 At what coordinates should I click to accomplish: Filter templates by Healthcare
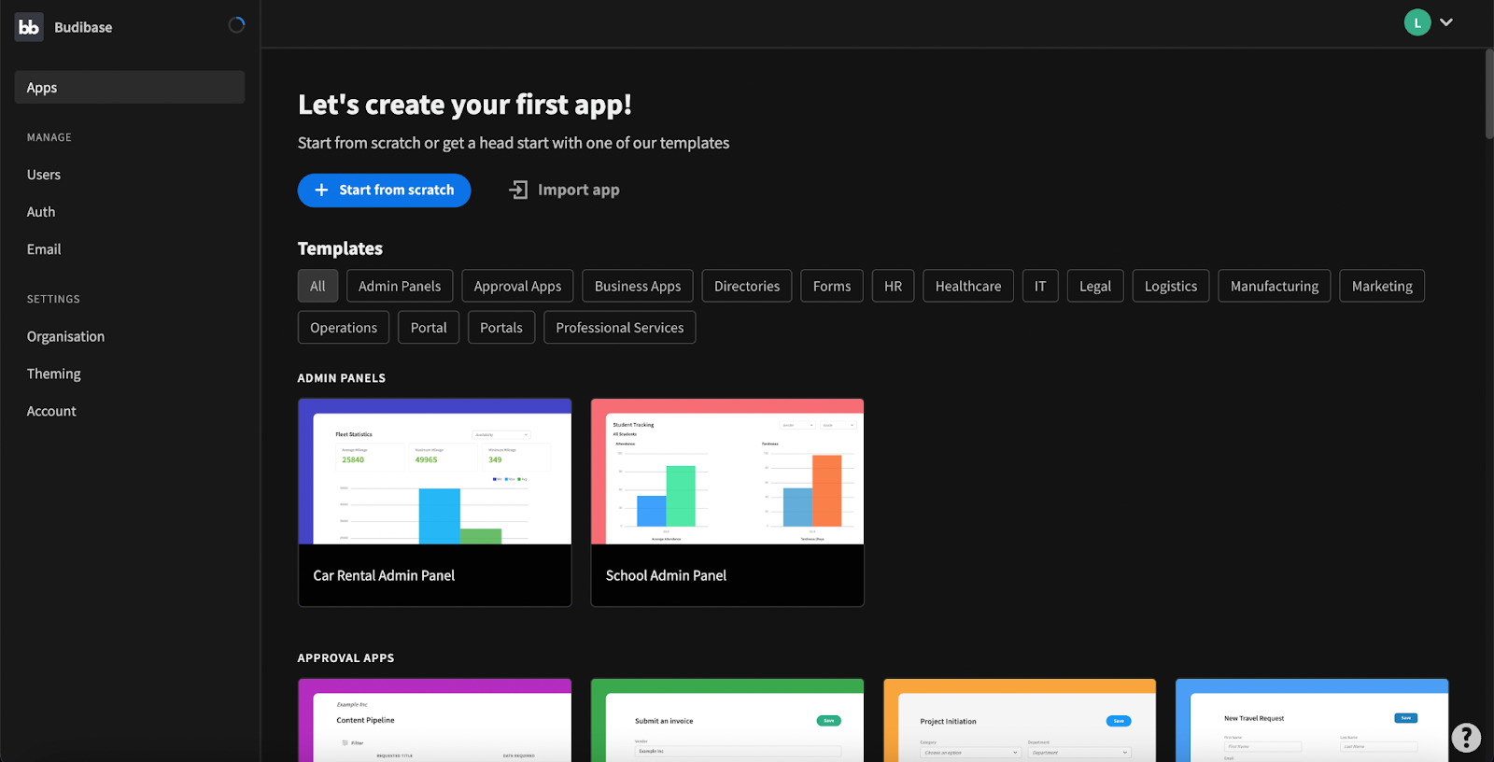[x=968, y=287]
